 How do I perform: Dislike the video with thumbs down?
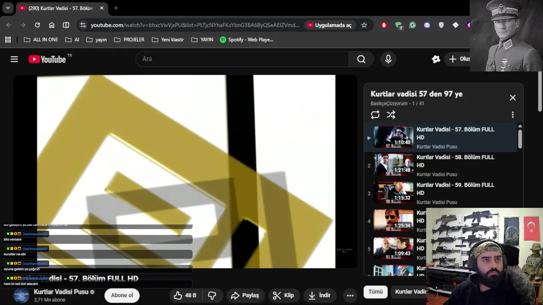tap(212, 295)
